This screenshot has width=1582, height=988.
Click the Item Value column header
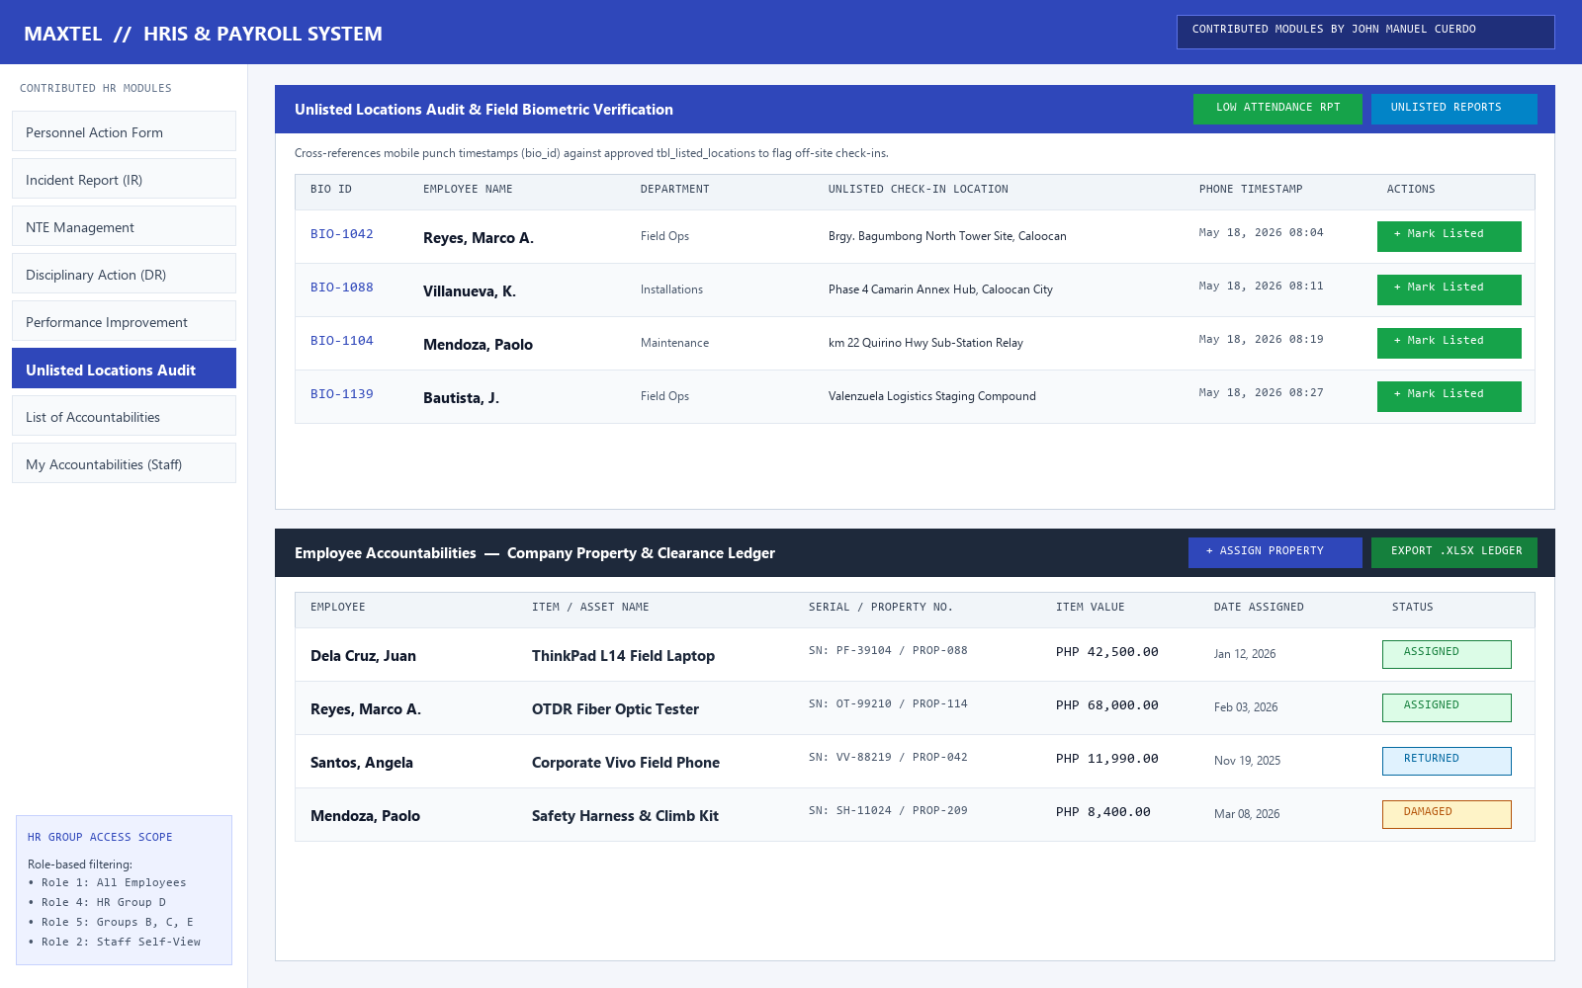pyautogui.click(x=1090, y=608)
